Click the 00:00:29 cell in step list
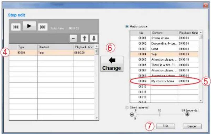The height and width of the screenshot is (134, 211). (84, 53)
